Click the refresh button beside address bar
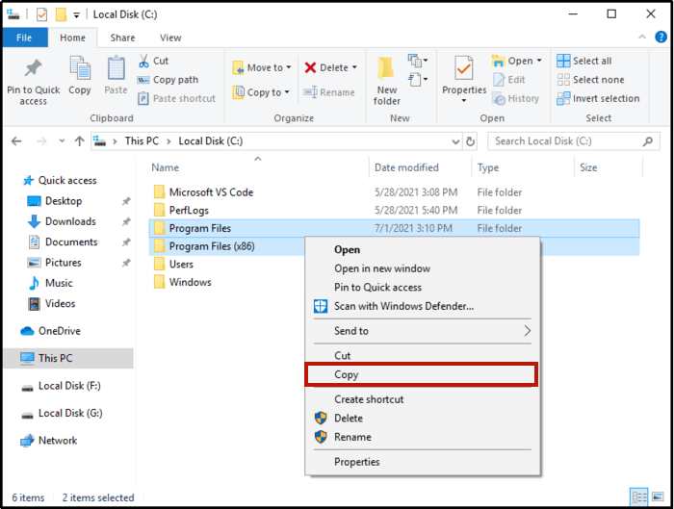 click(x=470, y=141)
